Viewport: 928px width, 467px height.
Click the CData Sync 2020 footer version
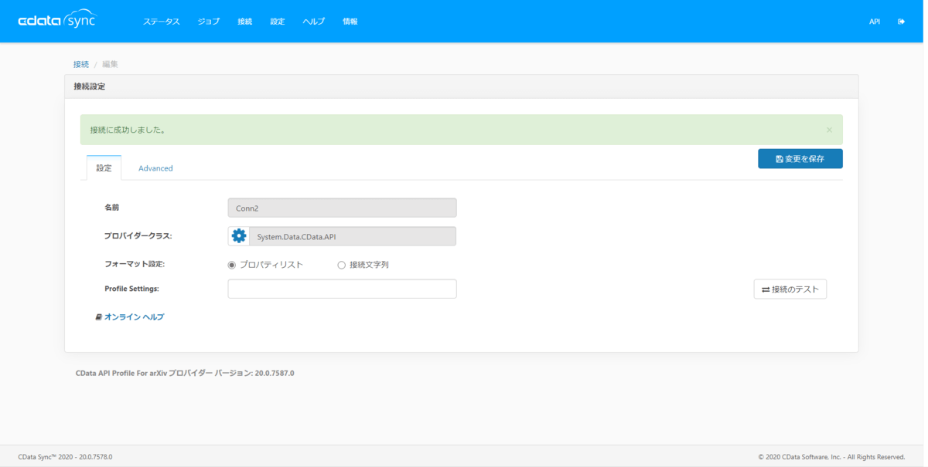pos(65,457)
